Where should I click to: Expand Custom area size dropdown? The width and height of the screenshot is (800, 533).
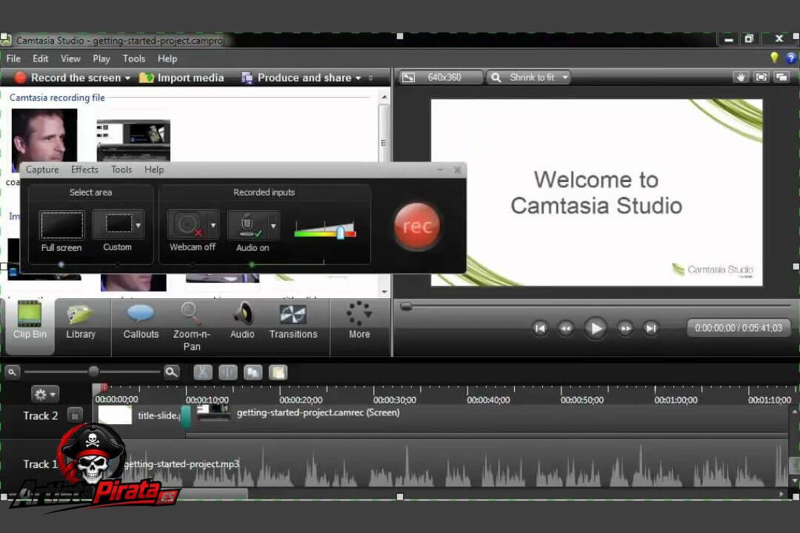[x=139, y=225]
